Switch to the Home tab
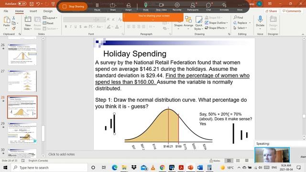 (x=19, y=11)
